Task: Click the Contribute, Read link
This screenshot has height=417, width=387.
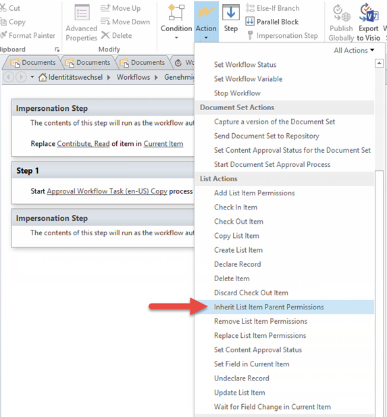Action: (83, 143)
